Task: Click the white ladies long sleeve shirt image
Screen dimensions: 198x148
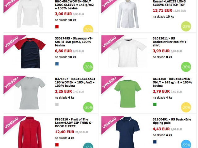Action: 128,14
